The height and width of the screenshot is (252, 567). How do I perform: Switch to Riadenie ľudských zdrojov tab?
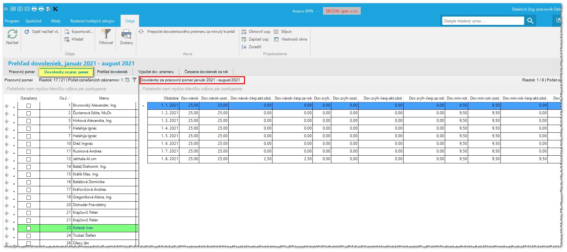[x=92, y=21]
